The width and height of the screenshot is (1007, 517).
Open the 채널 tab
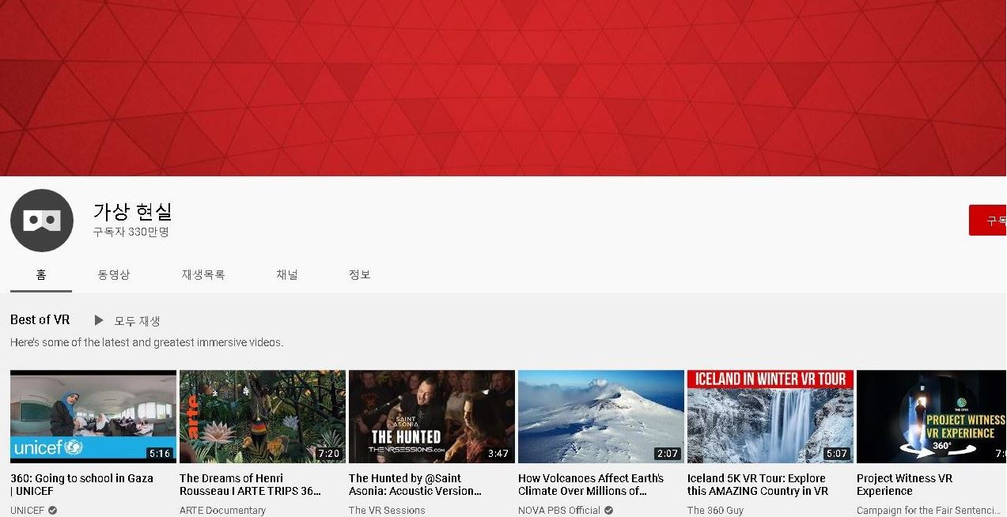[x=287, y=274]
